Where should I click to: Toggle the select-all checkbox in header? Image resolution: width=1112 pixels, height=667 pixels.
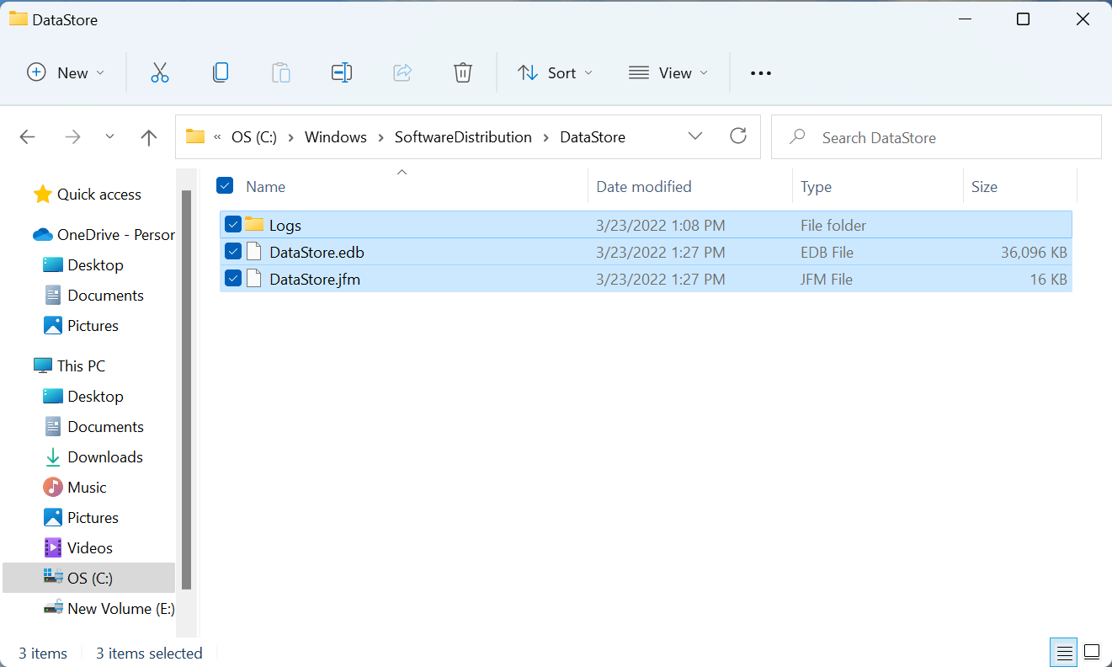pos(225,185)
